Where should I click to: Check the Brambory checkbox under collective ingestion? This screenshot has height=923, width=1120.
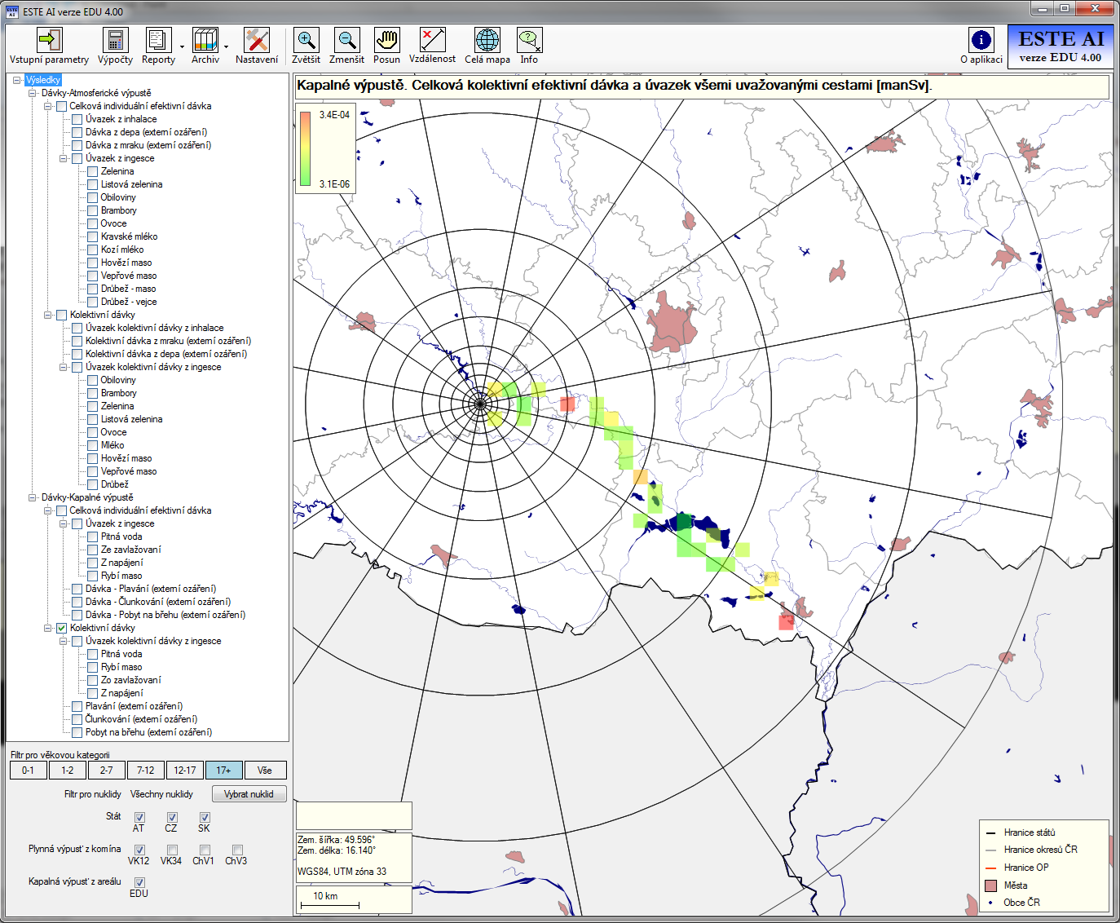tap(93, 393)
